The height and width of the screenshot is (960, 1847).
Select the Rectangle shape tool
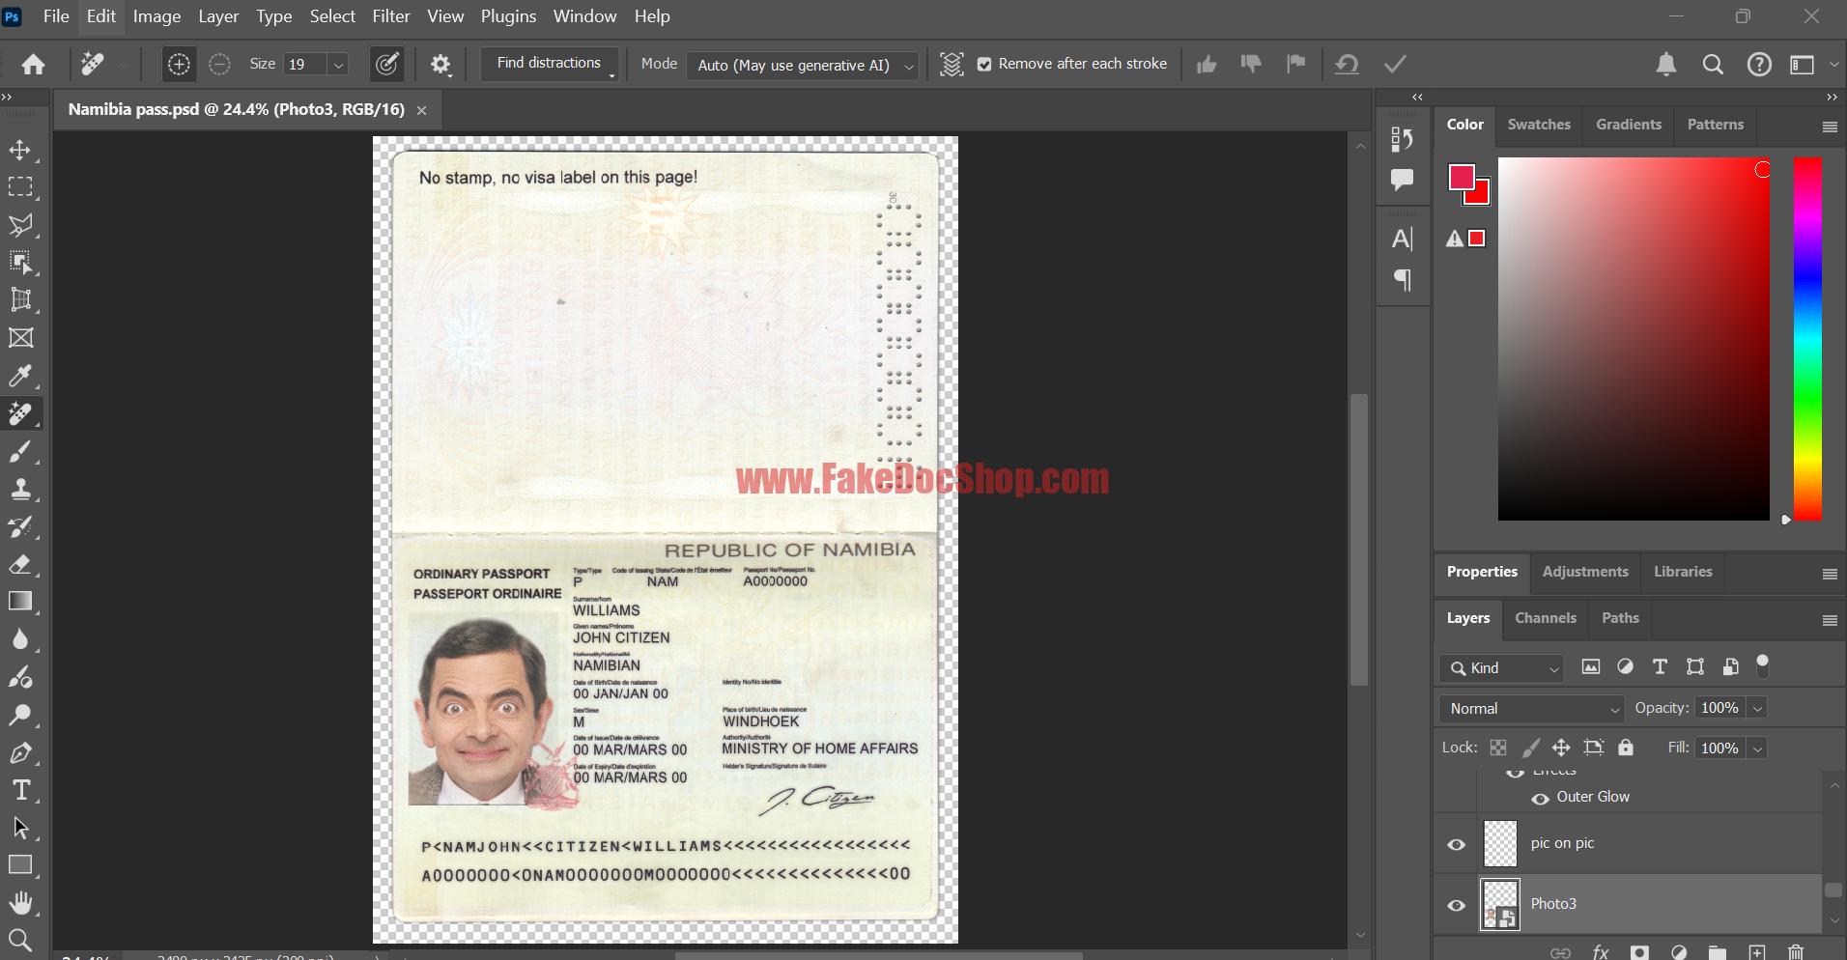tap(20, 865)
